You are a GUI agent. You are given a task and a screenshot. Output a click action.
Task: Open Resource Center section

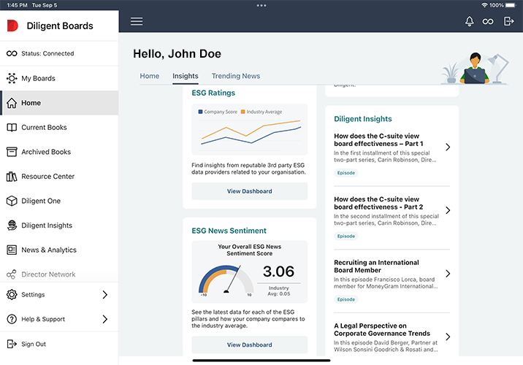point(47,176)
